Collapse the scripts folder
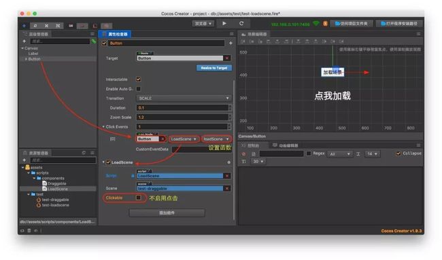 click(x=29, y=173)
